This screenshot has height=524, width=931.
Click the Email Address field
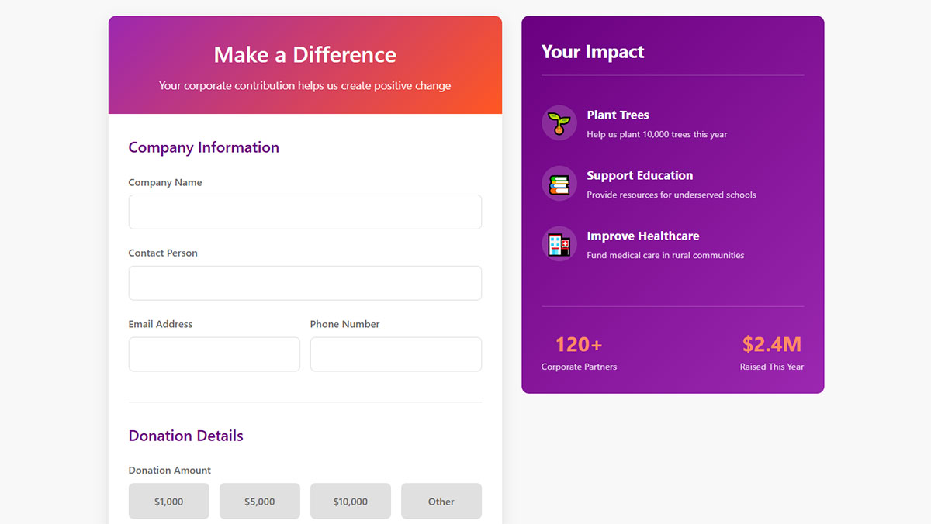click(214, 354)
